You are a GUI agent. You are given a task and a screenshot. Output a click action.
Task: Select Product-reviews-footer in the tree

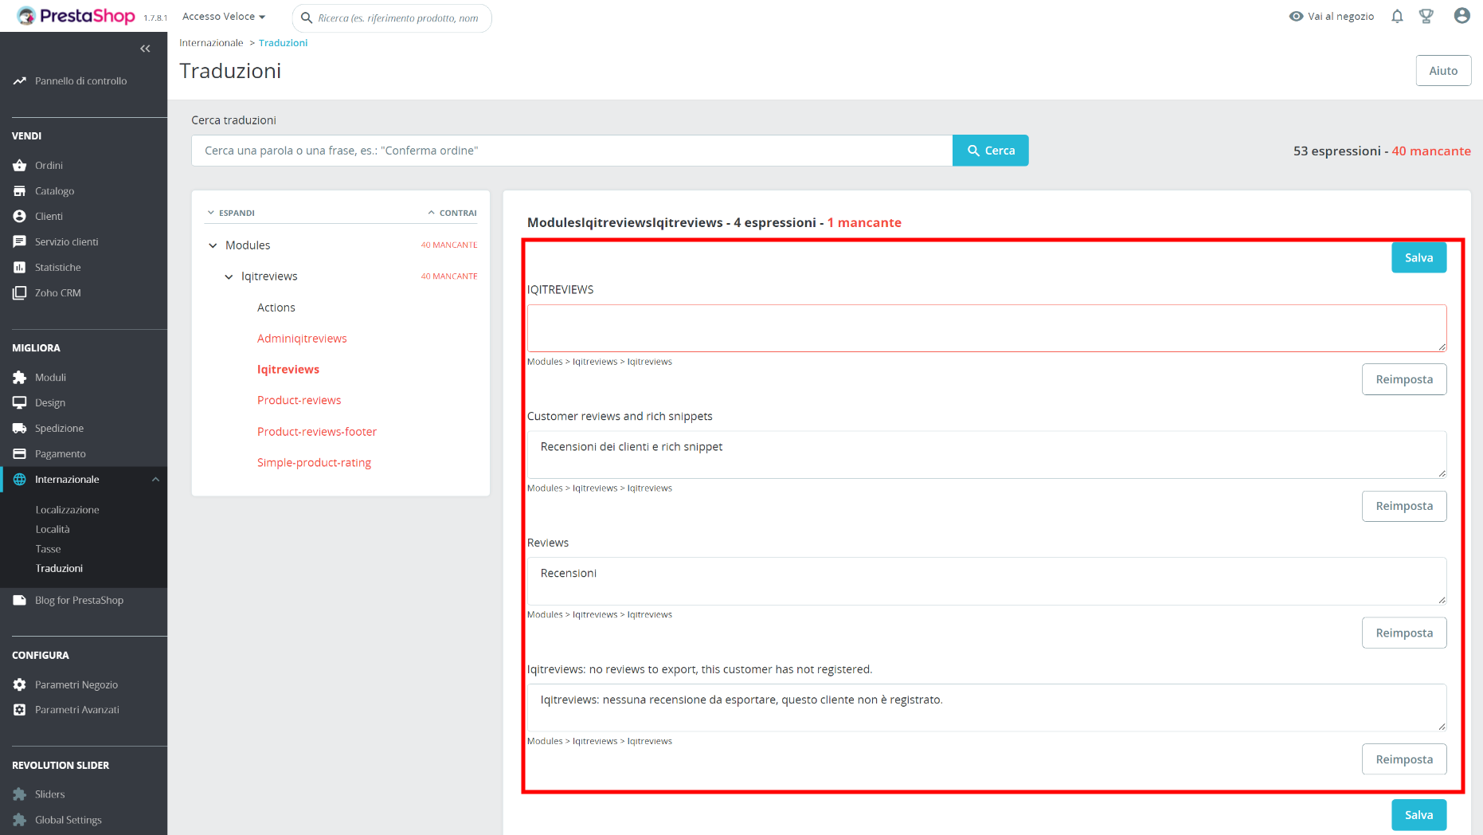point(317,432)
